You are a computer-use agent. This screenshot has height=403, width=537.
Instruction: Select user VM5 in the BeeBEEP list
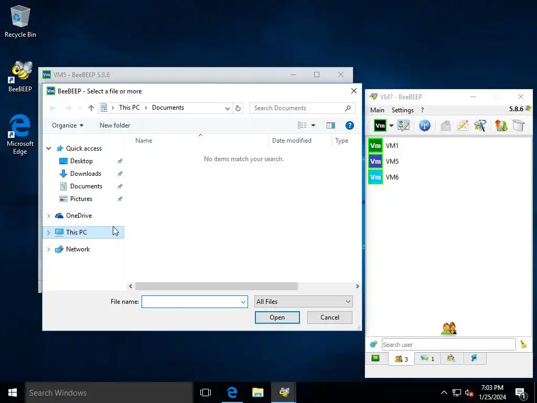pos(449,162)
